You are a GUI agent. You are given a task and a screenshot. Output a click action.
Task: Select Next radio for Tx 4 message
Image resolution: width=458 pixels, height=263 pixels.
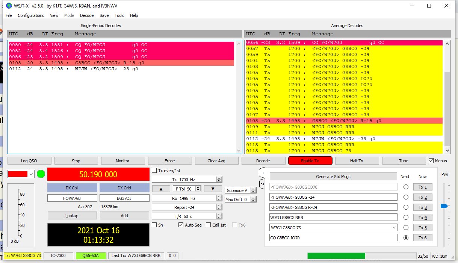point(405,218)
